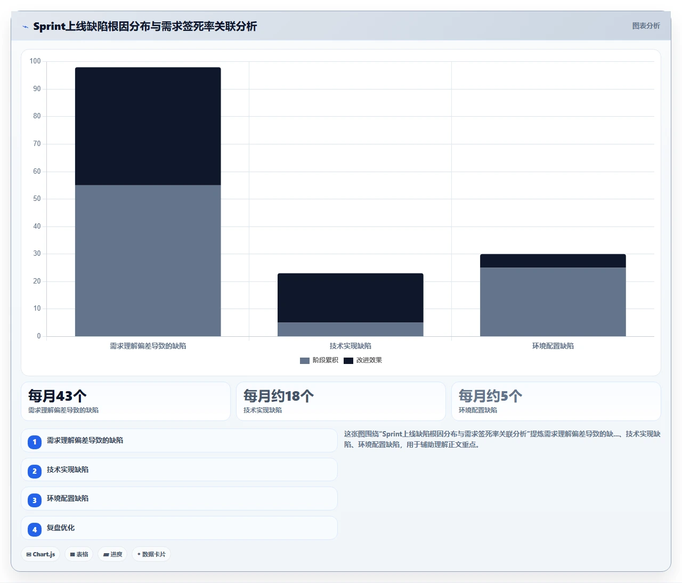Open the 每月43个 stat card
682x583 pixels.
point(126,401)
